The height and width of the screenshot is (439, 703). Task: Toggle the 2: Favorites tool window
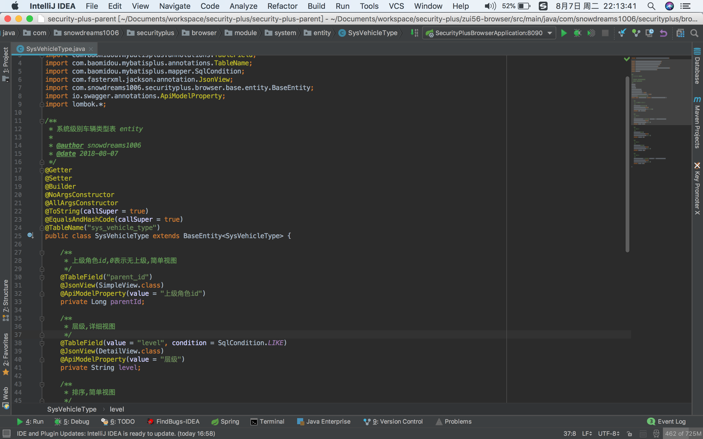5,354
